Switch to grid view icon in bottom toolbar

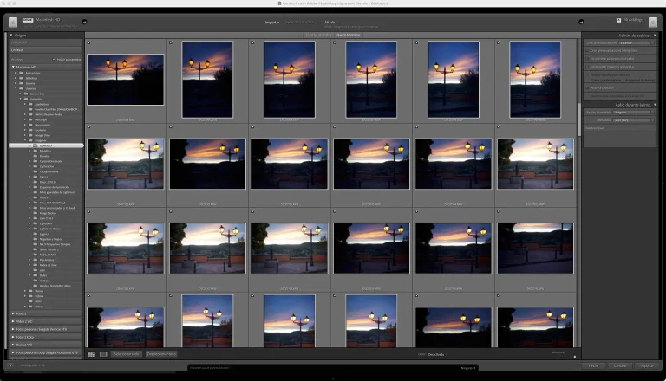pyautogui.click(x=92, y=354)
